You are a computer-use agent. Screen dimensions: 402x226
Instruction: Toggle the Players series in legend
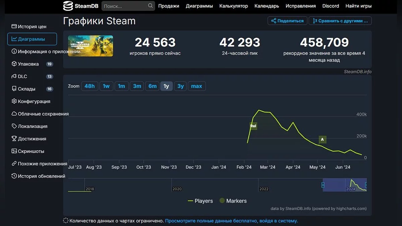pos(200,201)
